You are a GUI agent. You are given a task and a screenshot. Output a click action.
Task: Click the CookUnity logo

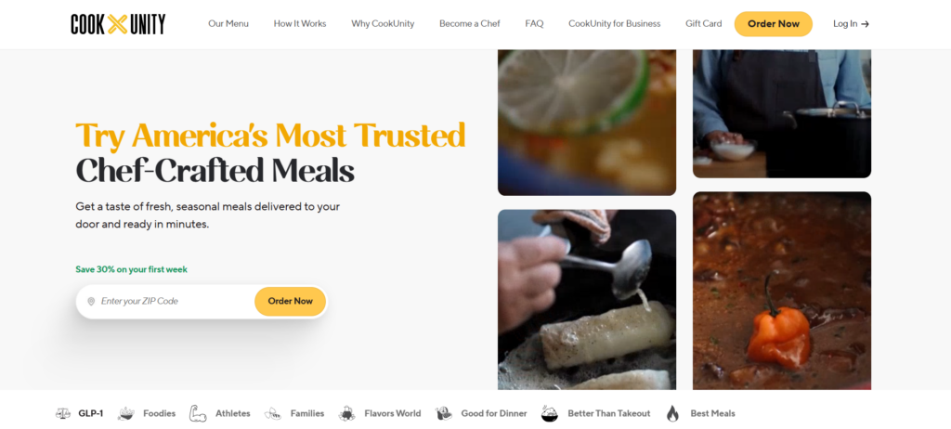coord(118,24)
